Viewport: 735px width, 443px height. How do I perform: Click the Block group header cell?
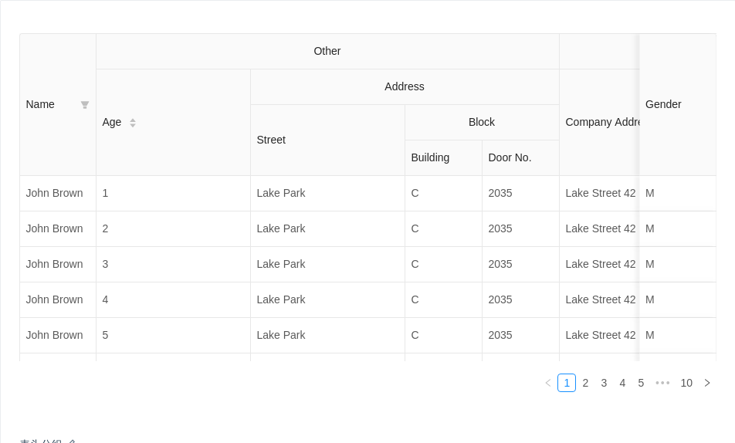[x=482, y=122]
